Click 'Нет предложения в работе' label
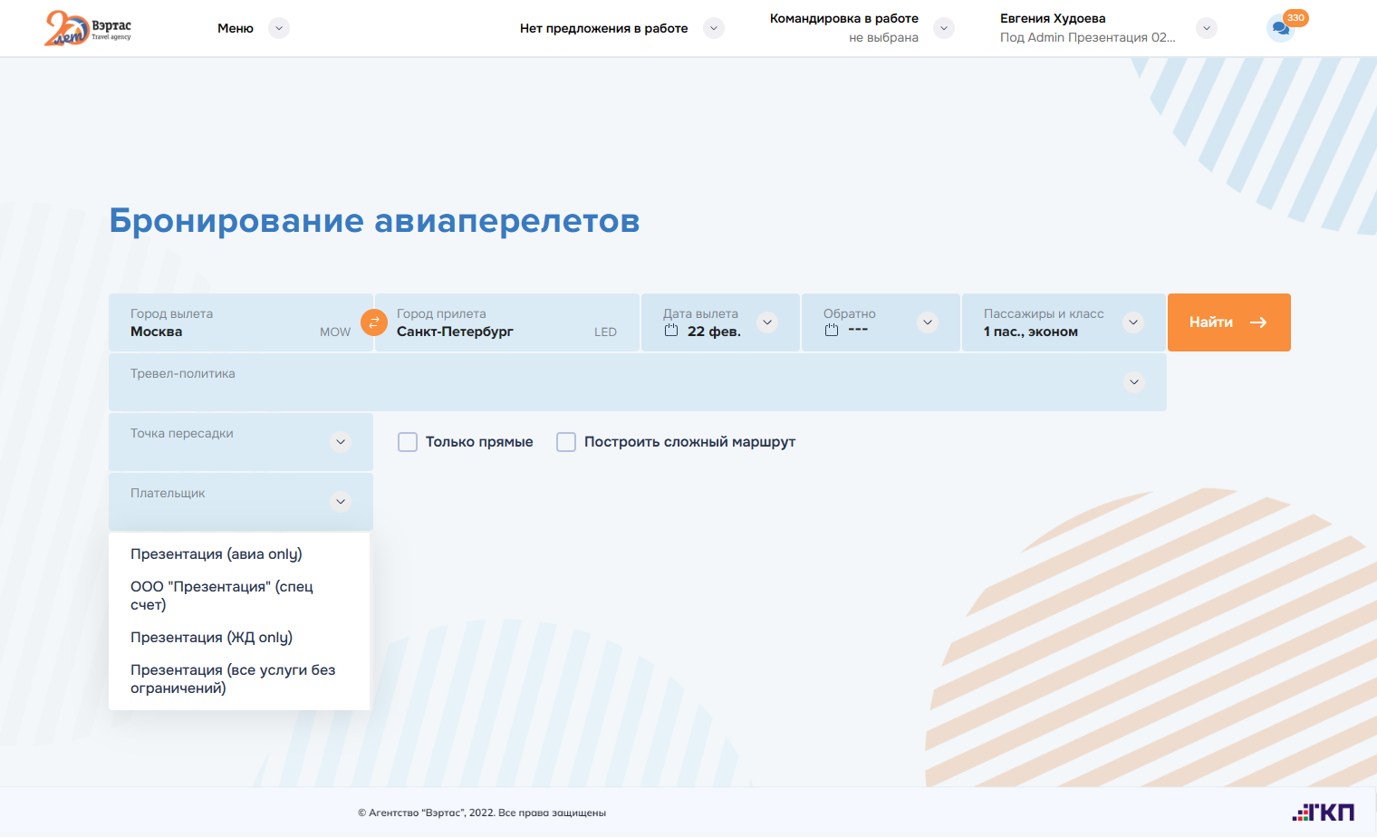The width and height of the screenshot is (1377, 837). (604, 28)
